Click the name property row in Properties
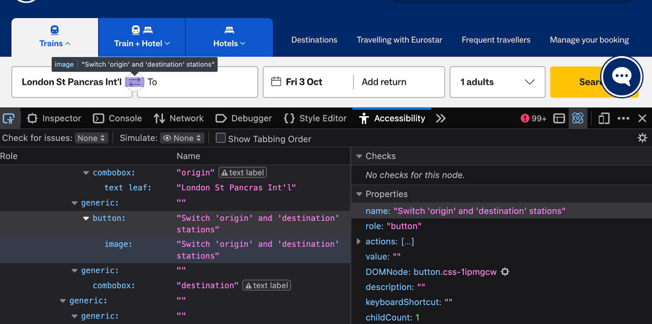Image resolution: width=652 pixels, height=324 pixels. pos(502,211)
